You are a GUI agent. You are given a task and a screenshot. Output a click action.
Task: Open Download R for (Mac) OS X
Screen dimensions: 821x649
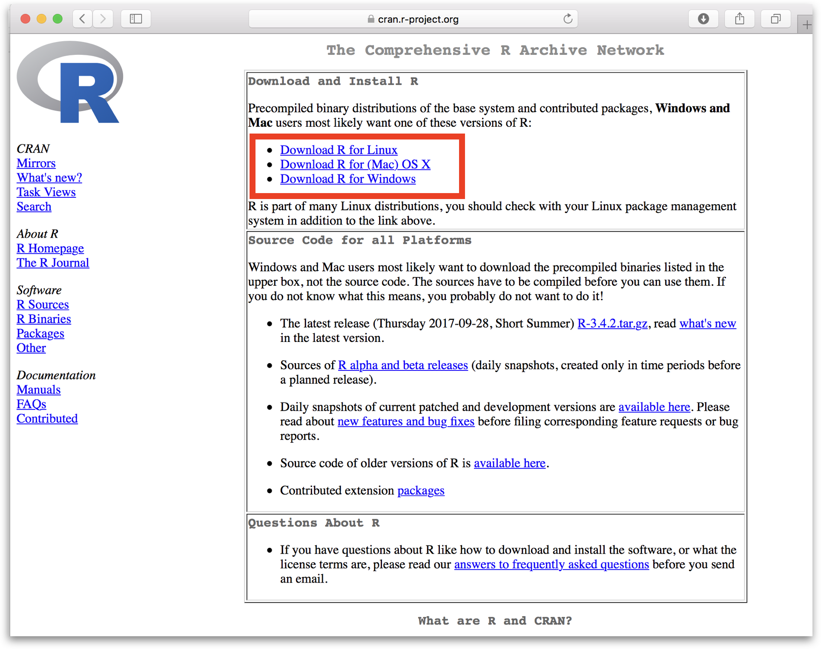point(355,164)
